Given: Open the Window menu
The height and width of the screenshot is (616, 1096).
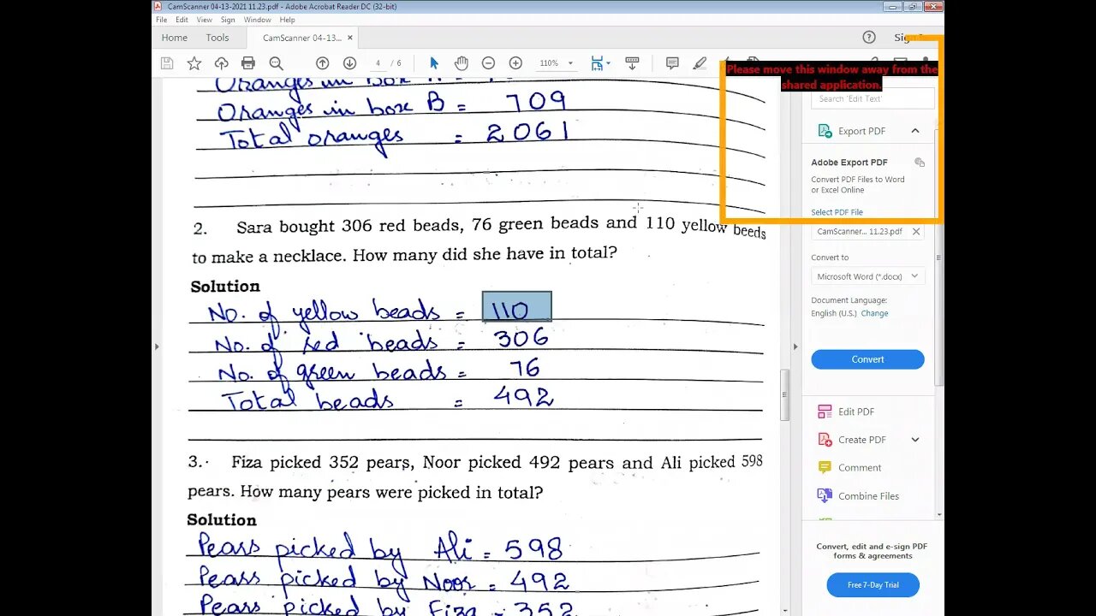Looking at the screenshot, I should (x=257, y=20).
